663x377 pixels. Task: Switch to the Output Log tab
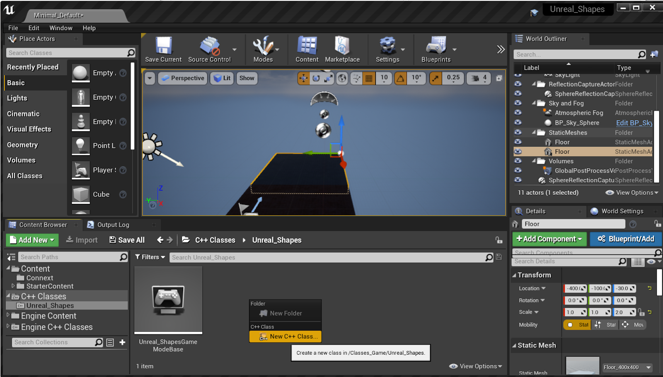(113, 225)
